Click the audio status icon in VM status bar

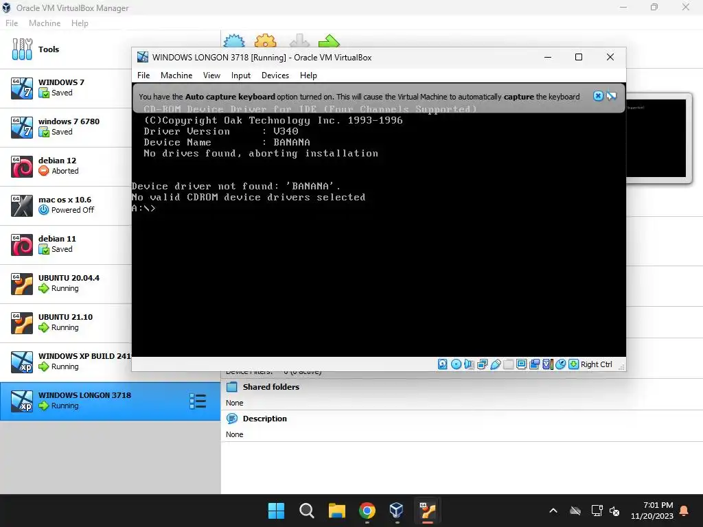tap(469, 364)
